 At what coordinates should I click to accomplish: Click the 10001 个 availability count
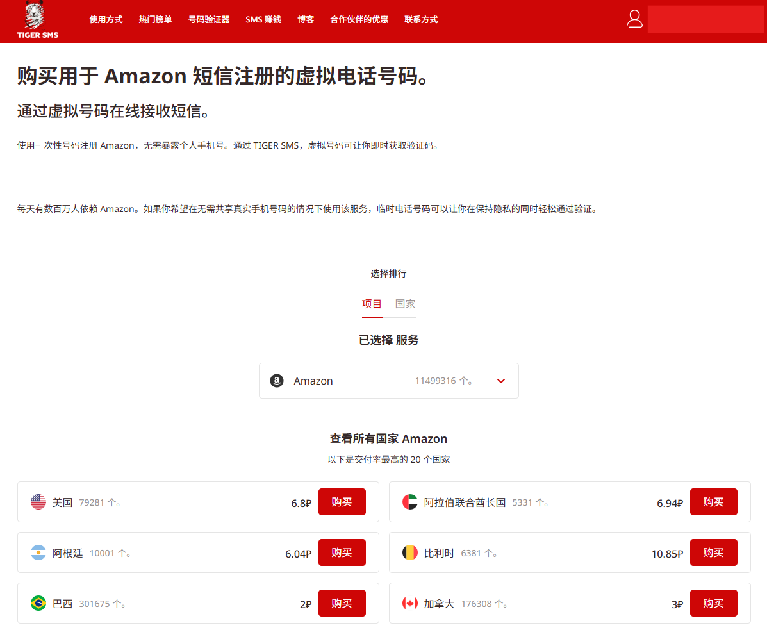[110, 553]
